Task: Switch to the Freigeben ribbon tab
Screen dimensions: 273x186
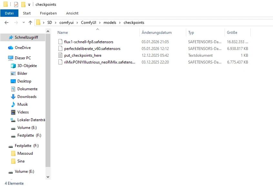Action: (x=48, y=13)
